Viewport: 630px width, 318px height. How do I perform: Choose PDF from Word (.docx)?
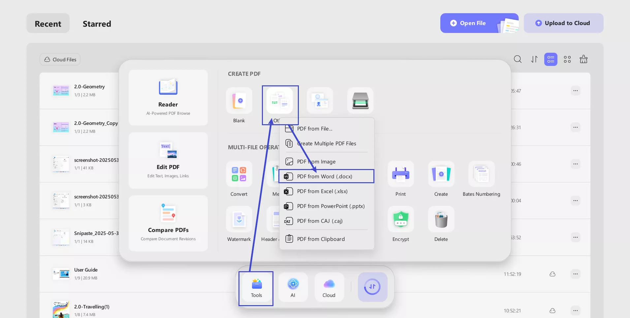(326, 176)
